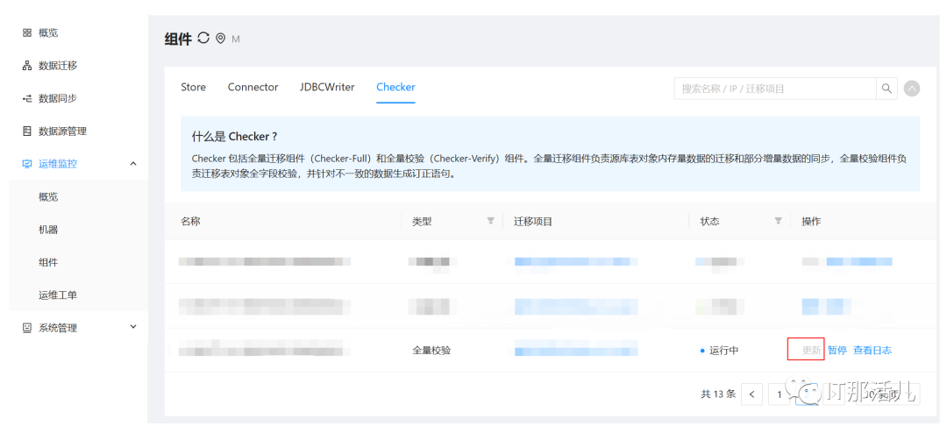Screen dimensions: 947x433
Task: Open the 类型 column filter
Action: click(x=491, y=221)
